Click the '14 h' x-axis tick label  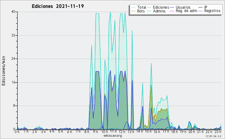[139, 131]
